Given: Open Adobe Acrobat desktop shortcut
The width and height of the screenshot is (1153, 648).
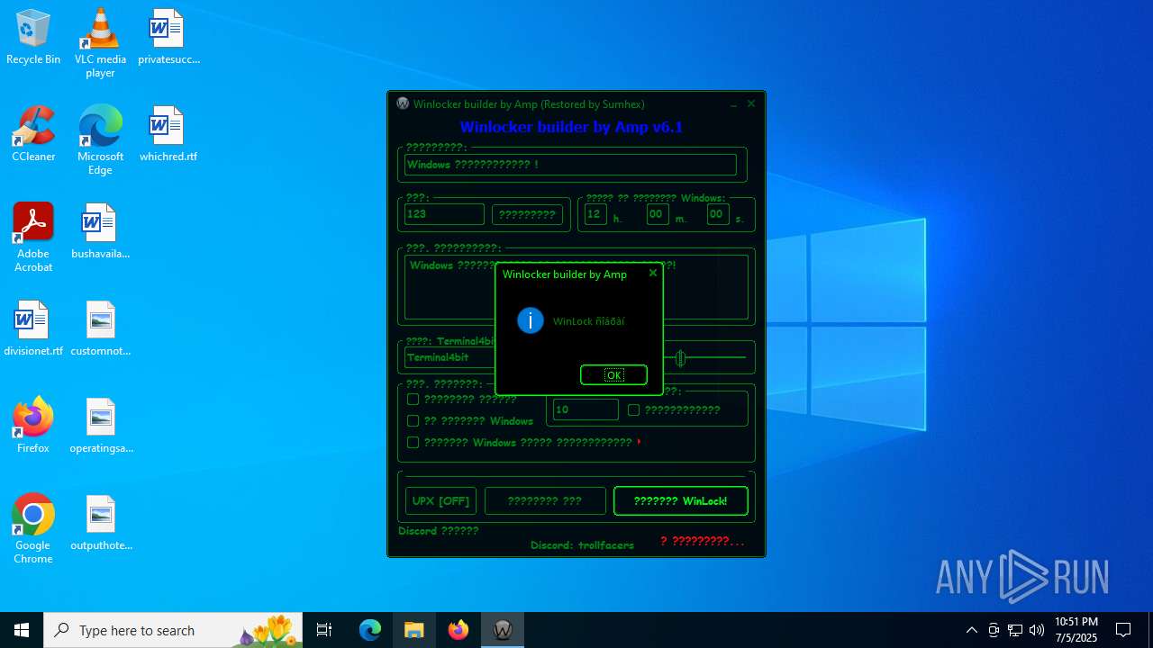Looking at the screenshot, I should coord(33,238).
